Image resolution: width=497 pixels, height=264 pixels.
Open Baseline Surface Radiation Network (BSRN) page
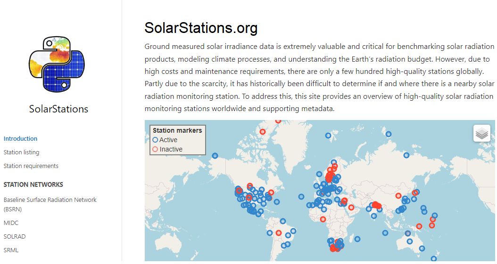tap(50, 204)
